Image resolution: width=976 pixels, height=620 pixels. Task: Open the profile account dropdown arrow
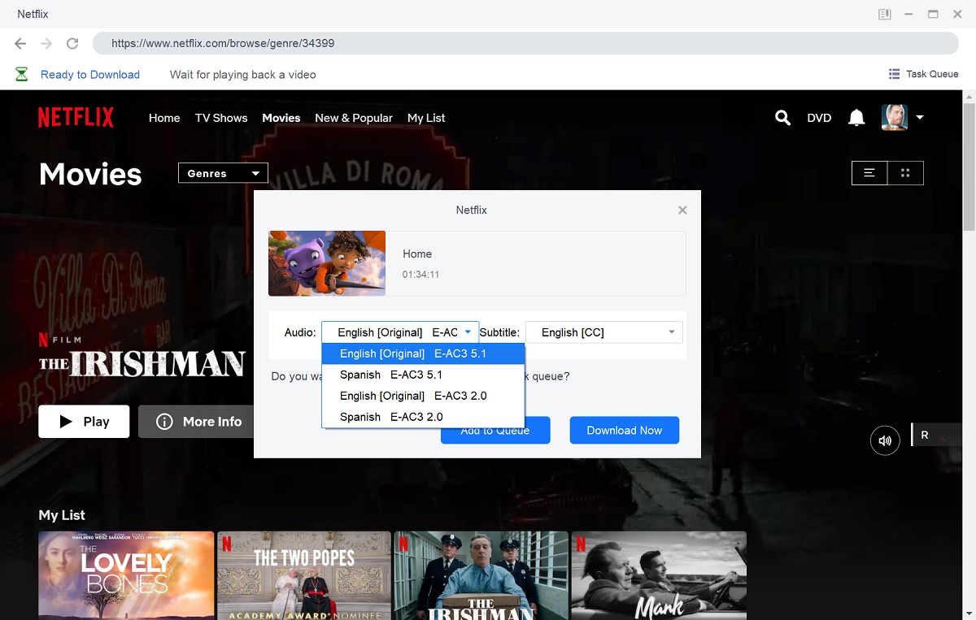point(922,117)
